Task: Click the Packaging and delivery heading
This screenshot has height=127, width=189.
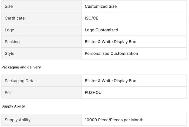Action: 21,67
